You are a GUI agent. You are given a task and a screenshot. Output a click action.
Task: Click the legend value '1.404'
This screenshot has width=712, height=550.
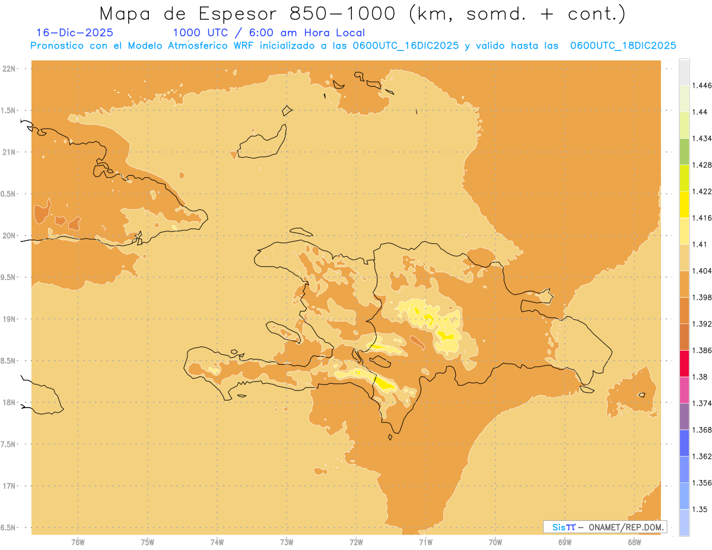coord(702,271)
